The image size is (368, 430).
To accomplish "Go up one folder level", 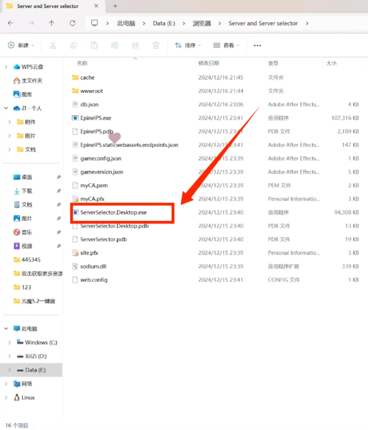I will pos(52,23).
